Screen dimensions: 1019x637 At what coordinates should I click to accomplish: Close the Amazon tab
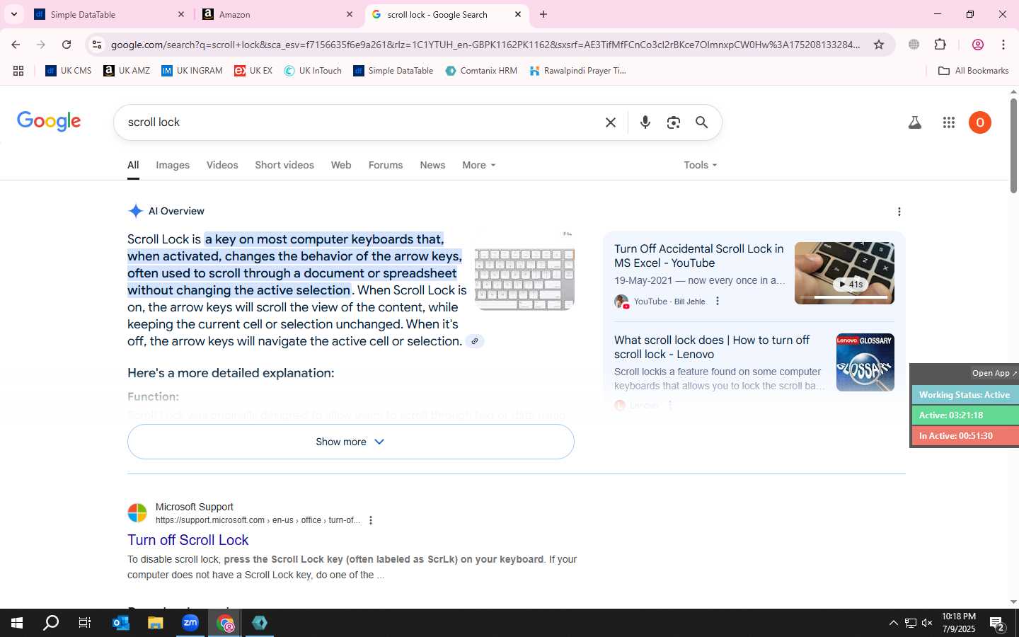click(350, 14)
